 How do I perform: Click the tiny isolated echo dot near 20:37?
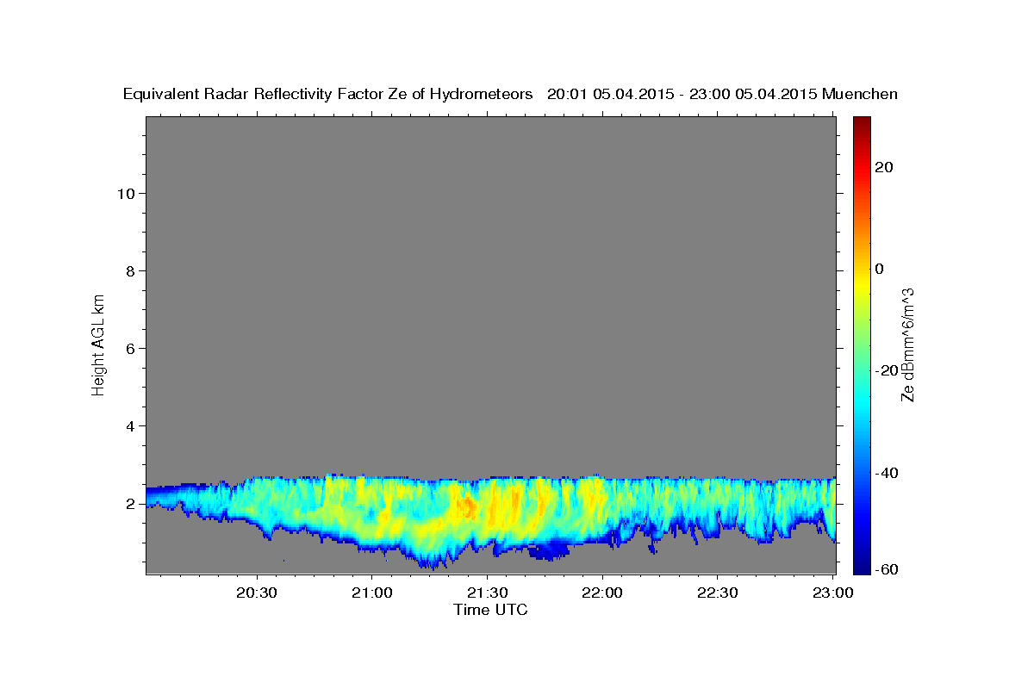click(283, 561)
